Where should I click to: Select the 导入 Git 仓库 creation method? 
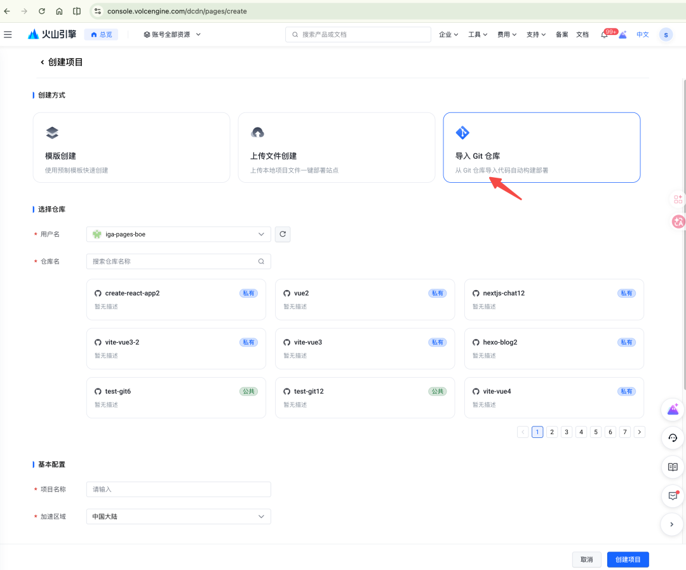pyautogui.click(x=541, y=147)
